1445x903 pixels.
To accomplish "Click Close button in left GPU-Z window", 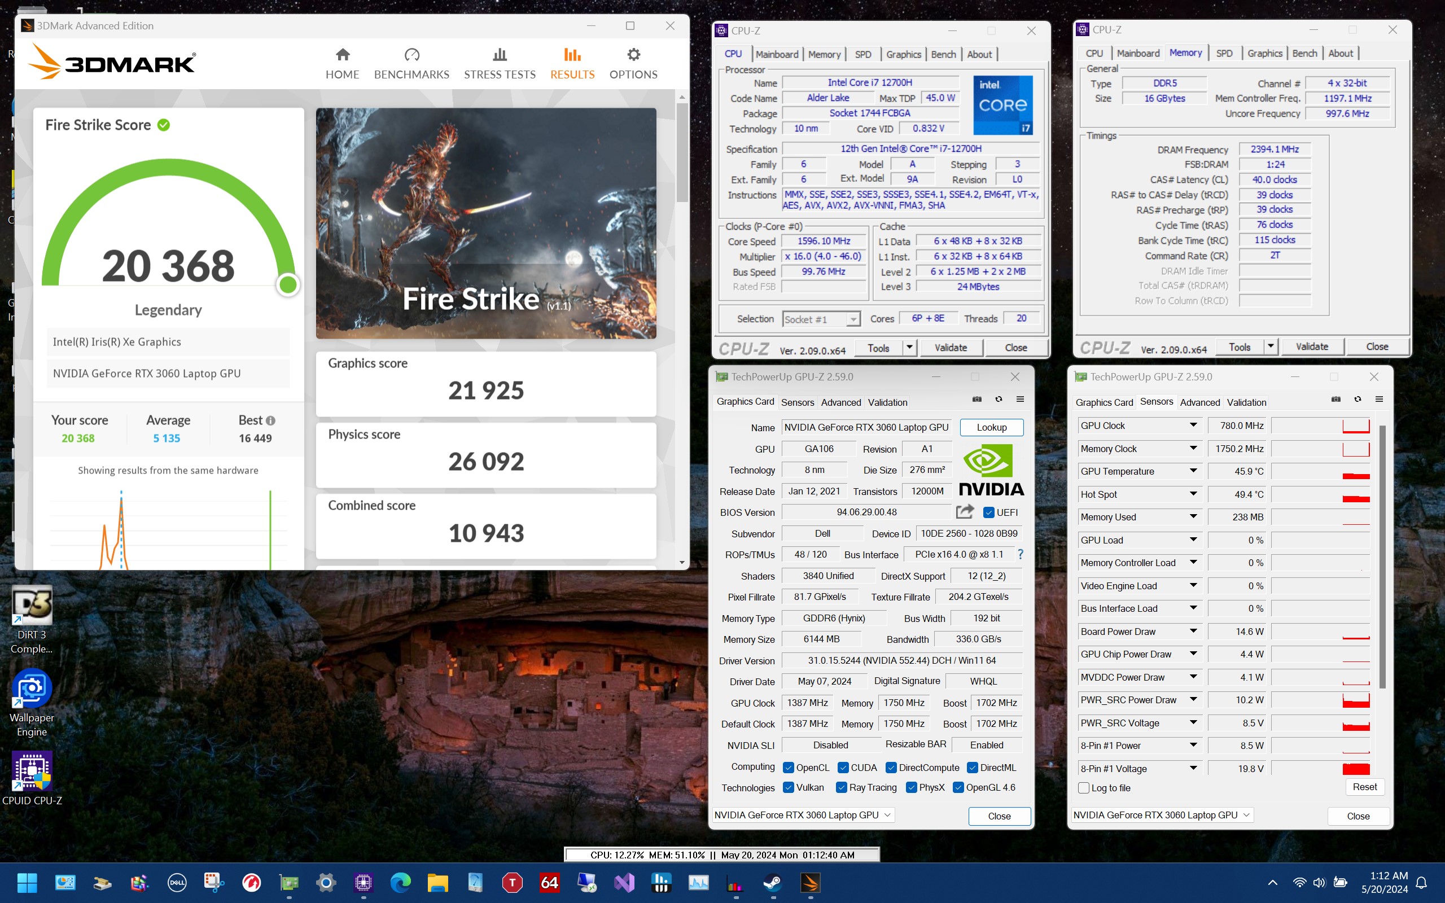I will point(999,816).
